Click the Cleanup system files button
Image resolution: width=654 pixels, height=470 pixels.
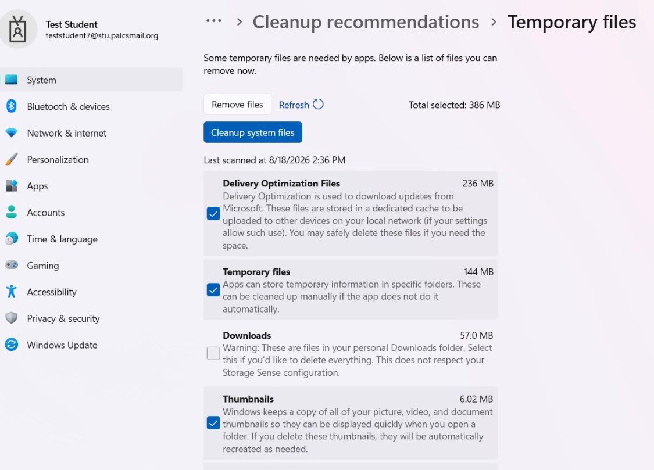(253, 132)
